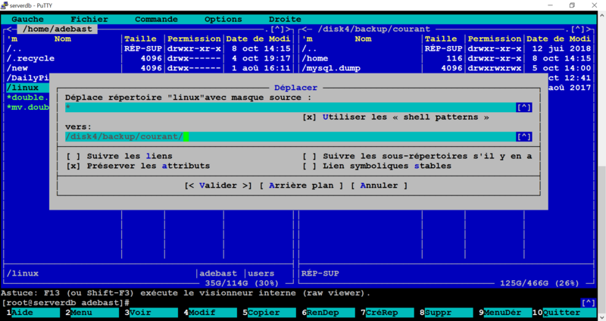Open the Commande menu
The width and height of the screenshot is (606, 321).
tap(156, 20)
